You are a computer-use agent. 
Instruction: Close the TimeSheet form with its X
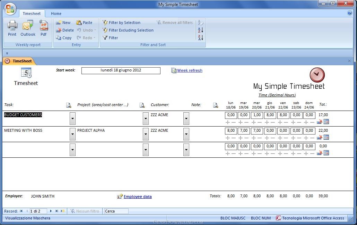click(349, 61)
